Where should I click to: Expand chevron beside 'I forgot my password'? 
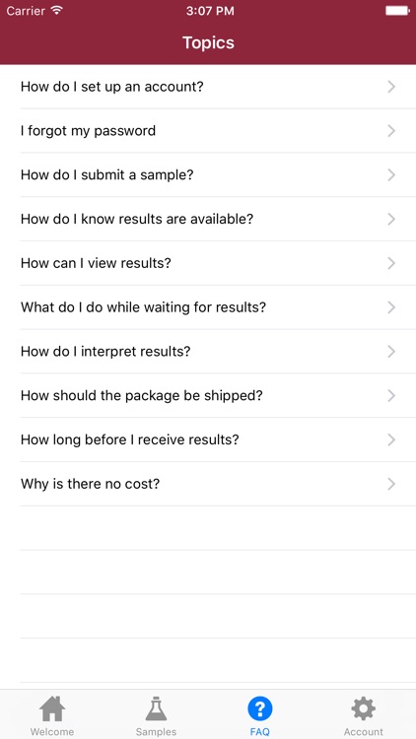coord(391,131)
